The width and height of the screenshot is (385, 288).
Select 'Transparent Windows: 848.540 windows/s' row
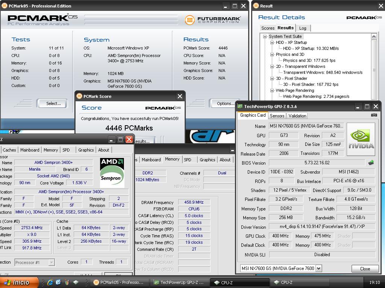pyautogui.click(x=323, y=72)
